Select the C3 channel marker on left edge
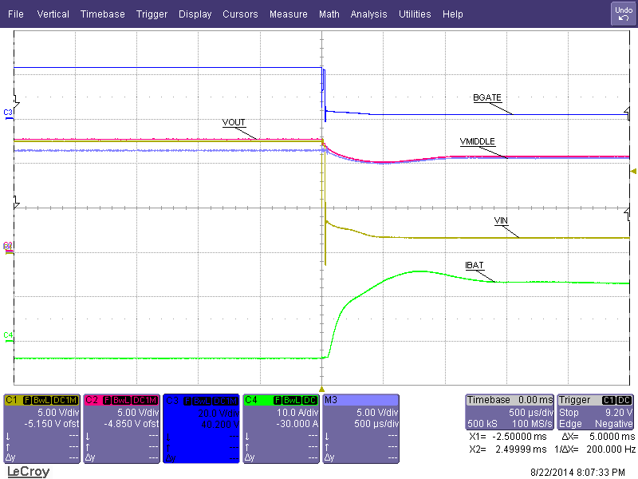 [x=8, y=112]
